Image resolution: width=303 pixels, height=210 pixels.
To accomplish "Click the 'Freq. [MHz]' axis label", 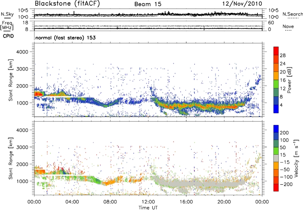I will coord(7,26).
